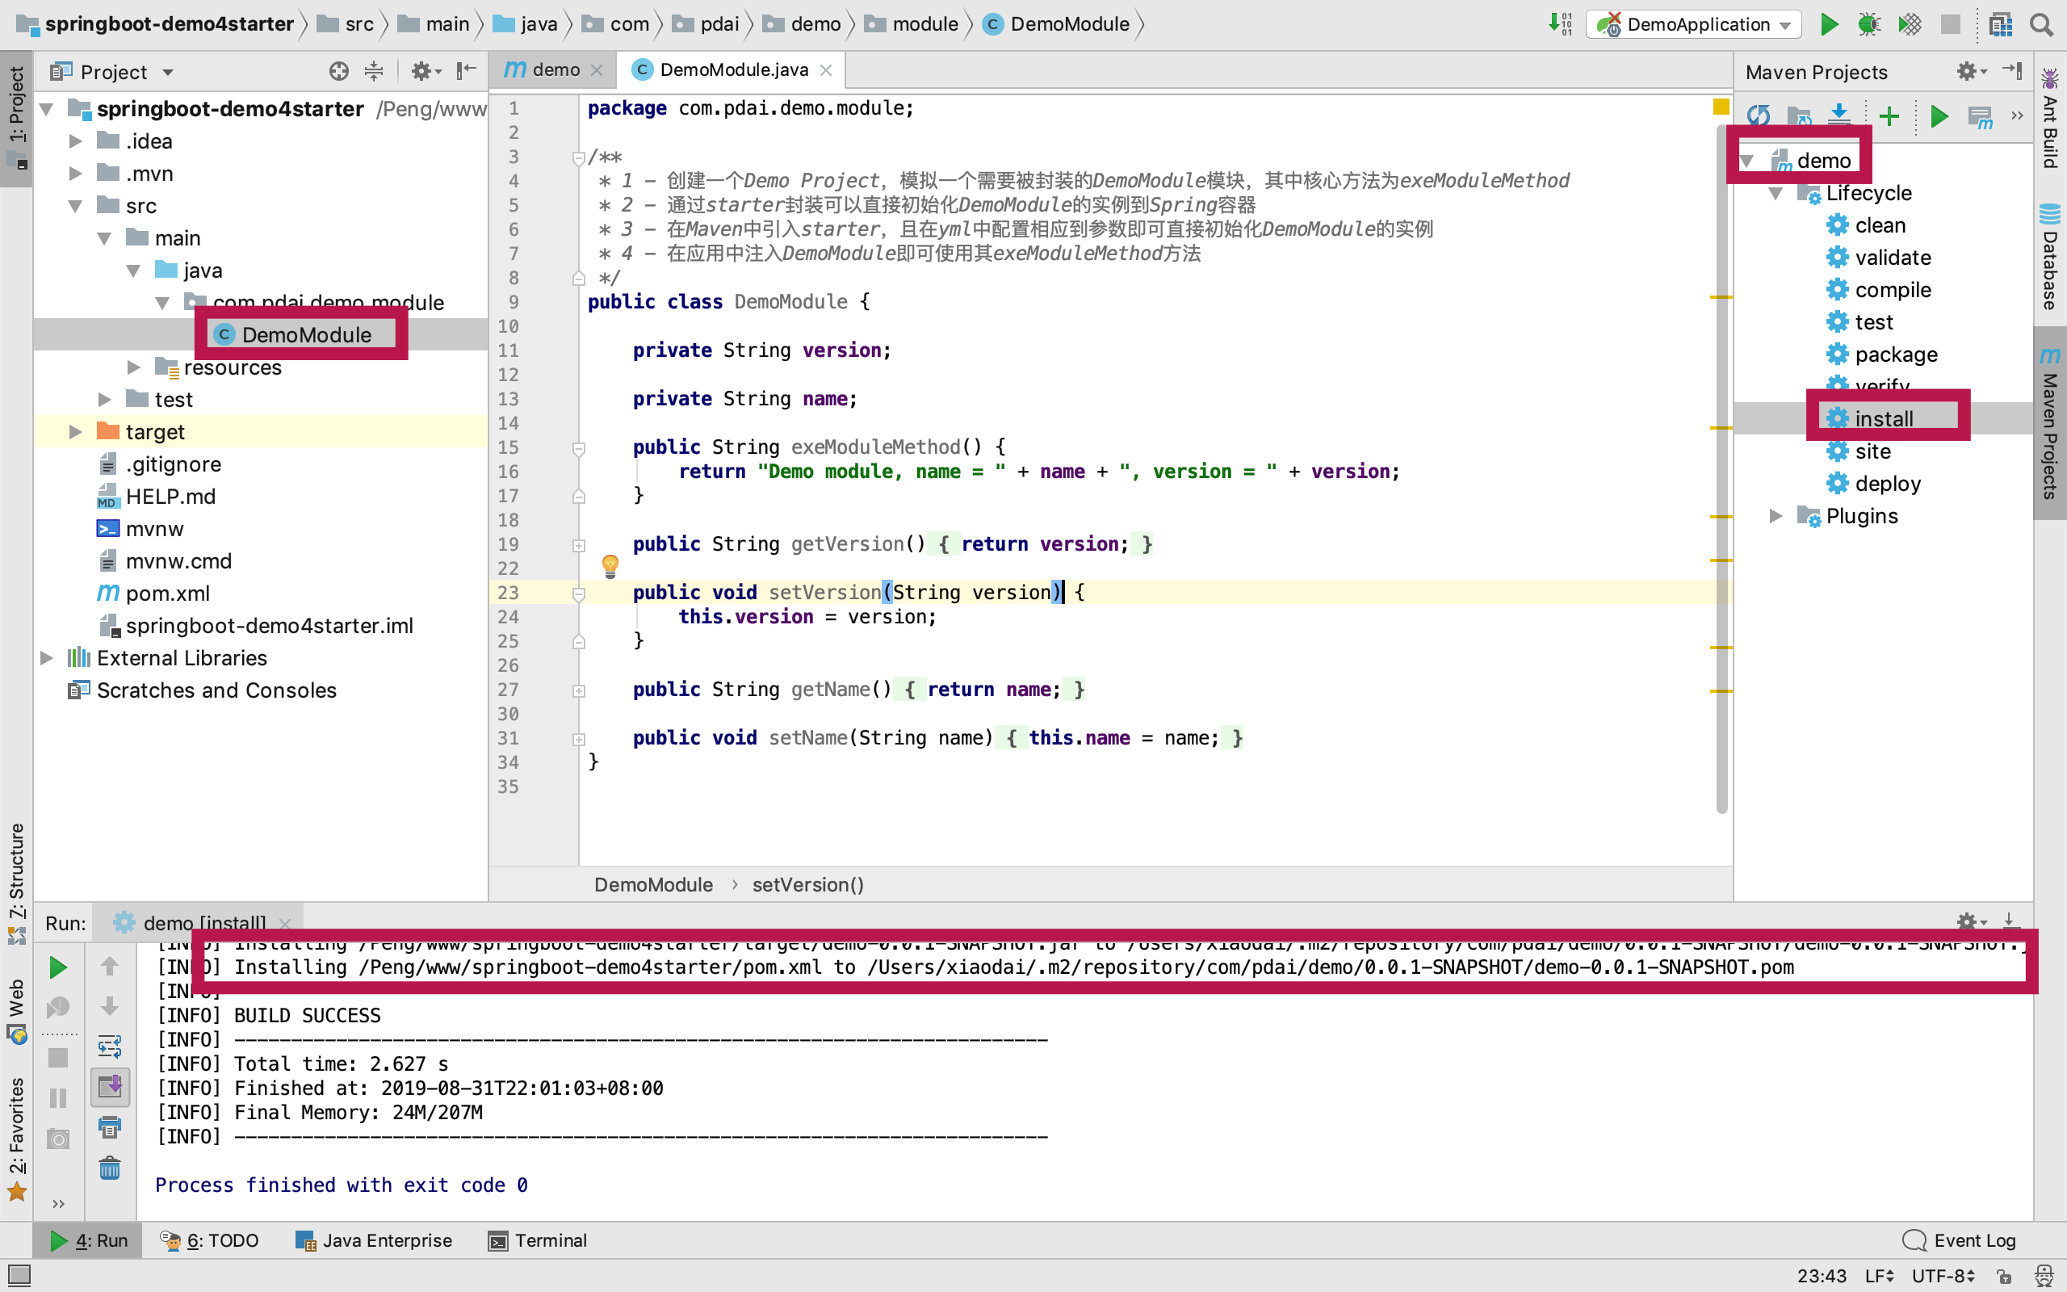Click the trash Clear All icon in Run panel
This screenshot has width=2067, height=1292.
[109, 1168]
